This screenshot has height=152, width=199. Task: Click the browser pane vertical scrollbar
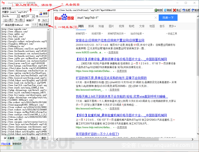click(x=198, y=75)
